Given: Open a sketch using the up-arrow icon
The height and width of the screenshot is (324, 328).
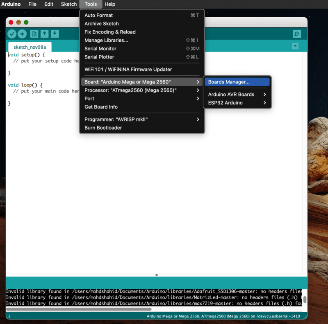Looking at the screenshot, I should click(x=45, y=34).
